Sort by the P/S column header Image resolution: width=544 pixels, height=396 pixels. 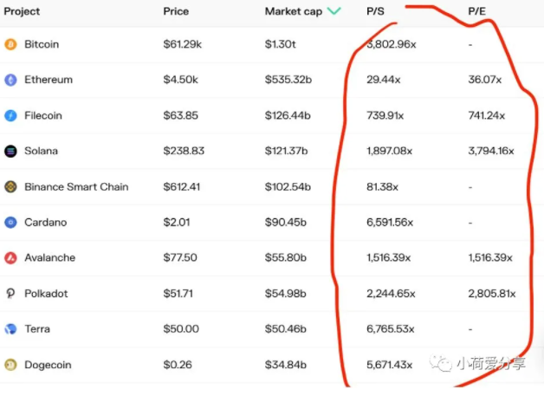click(375, 11)
